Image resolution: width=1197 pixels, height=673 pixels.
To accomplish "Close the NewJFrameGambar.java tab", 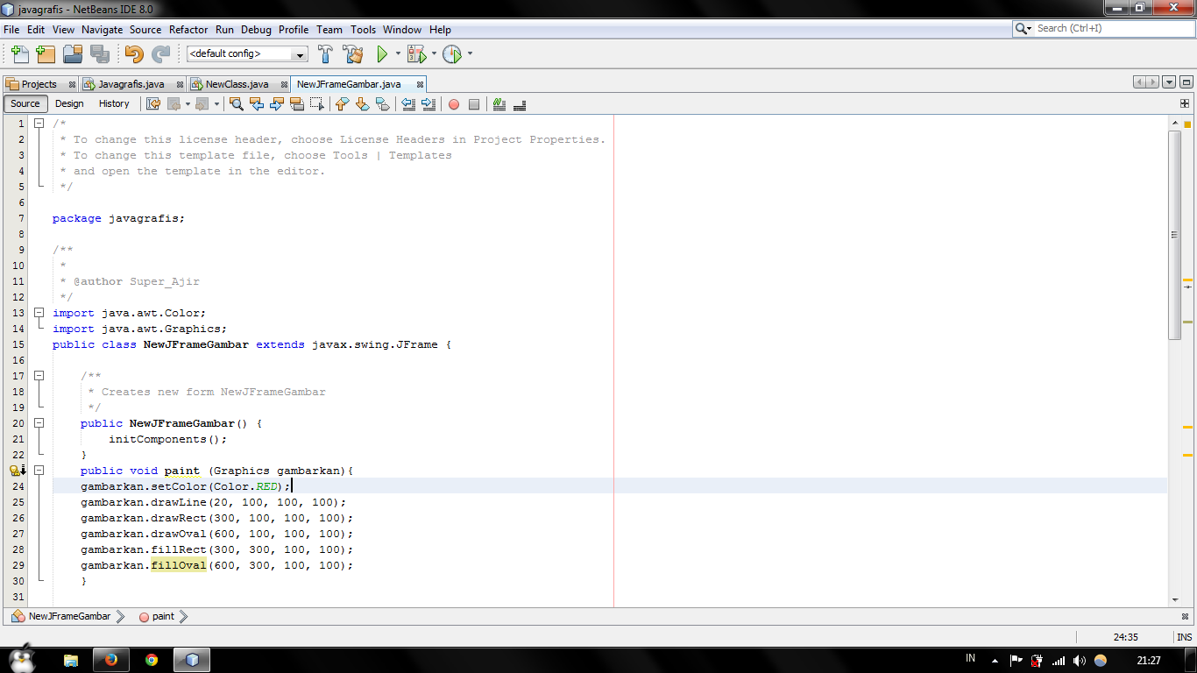I will 420,84.
